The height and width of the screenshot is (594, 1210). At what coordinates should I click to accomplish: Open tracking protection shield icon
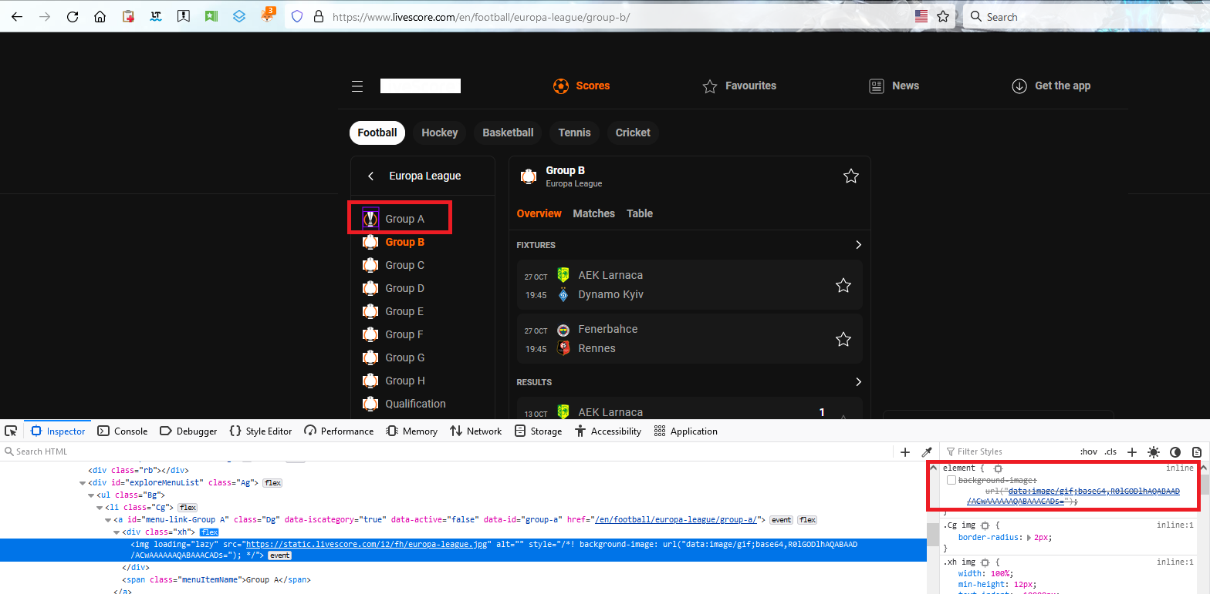(297, 16)
